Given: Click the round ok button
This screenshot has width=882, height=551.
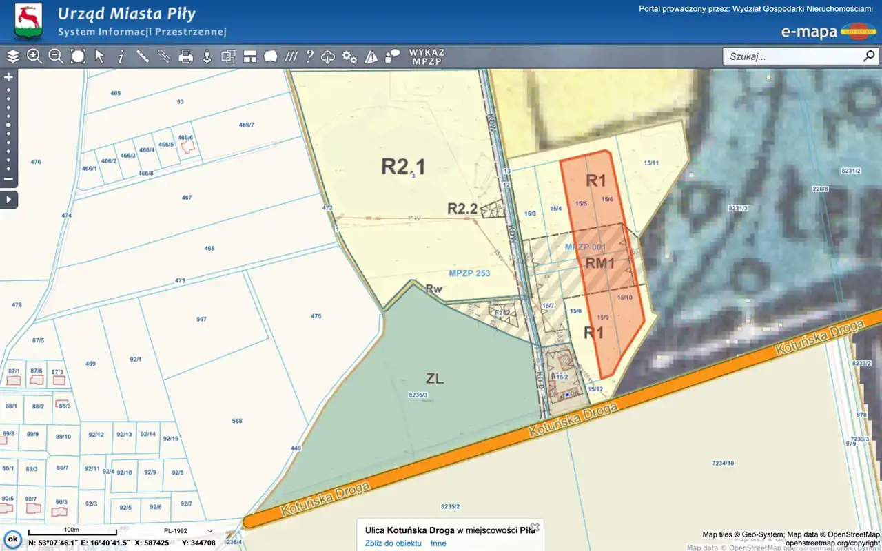Looking at the screenshot, I should [12, 539].
